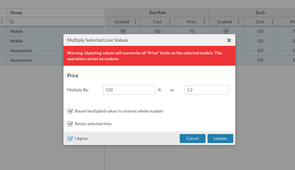Viewport: 295px width, 170px height.
Task: Open Day Rate Cost column options menu
Action: tap(170, 22)
